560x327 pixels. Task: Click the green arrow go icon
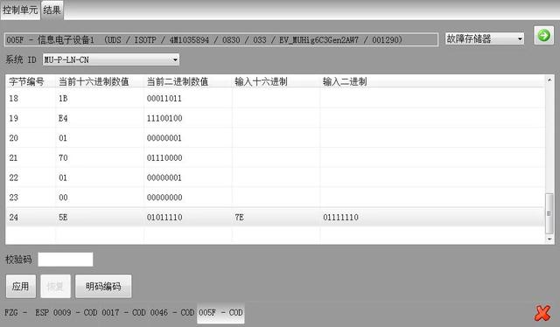pyautogui.click(x=543, y=35)
